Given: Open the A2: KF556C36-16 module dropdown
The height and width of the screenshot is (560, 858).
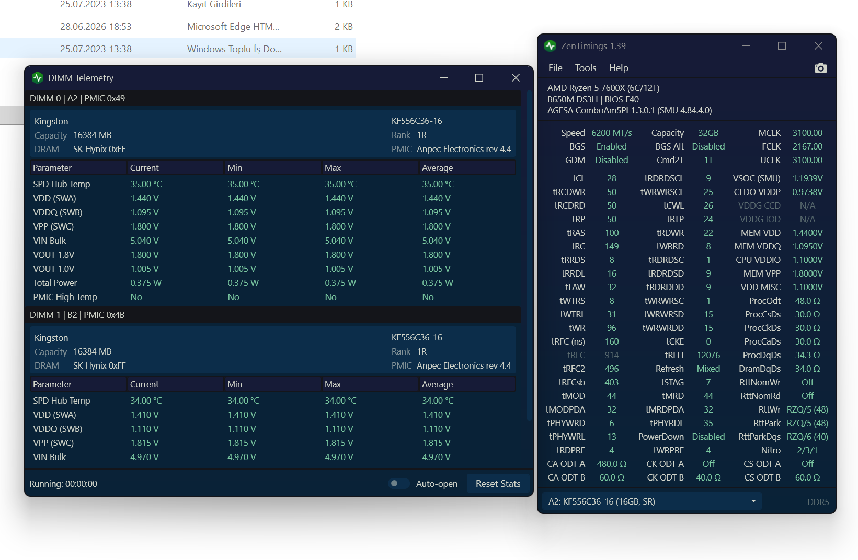Looking at the screenshot, I should tap(651, 501).
